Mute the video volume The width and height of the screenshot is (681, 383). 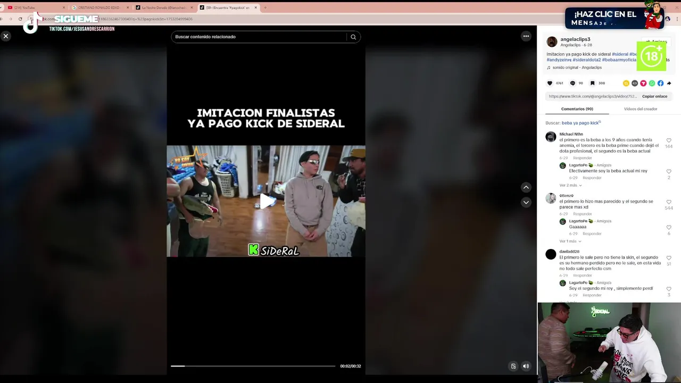(x=526, y=366)
